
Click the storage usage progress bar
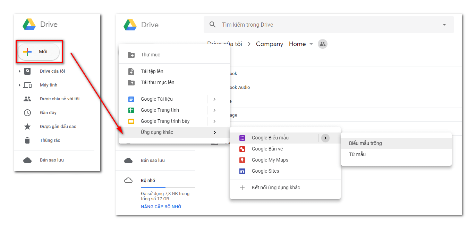point(168,187)
